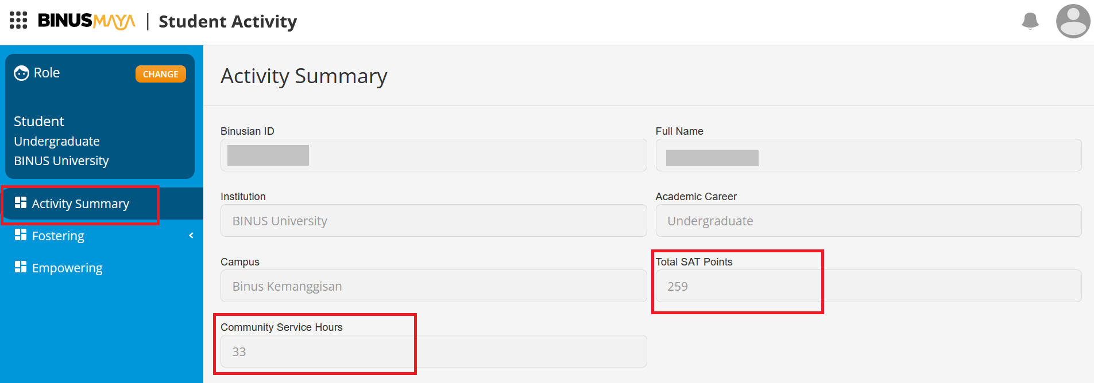Open the Fostering menu item

tap(102, 236)
